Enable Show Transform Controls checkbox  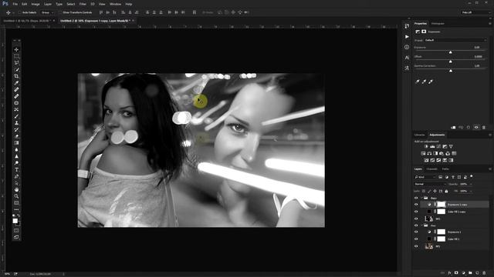[x=60, y=12]
